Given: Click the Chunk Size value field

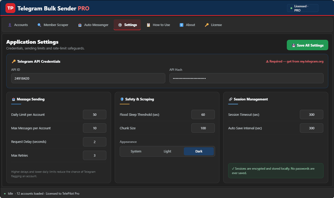Looking at the screenshot, I should [x=203, y=128].
